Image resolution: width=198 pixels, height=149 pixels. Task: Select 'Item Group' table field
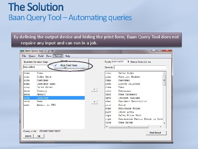point(134,123)
